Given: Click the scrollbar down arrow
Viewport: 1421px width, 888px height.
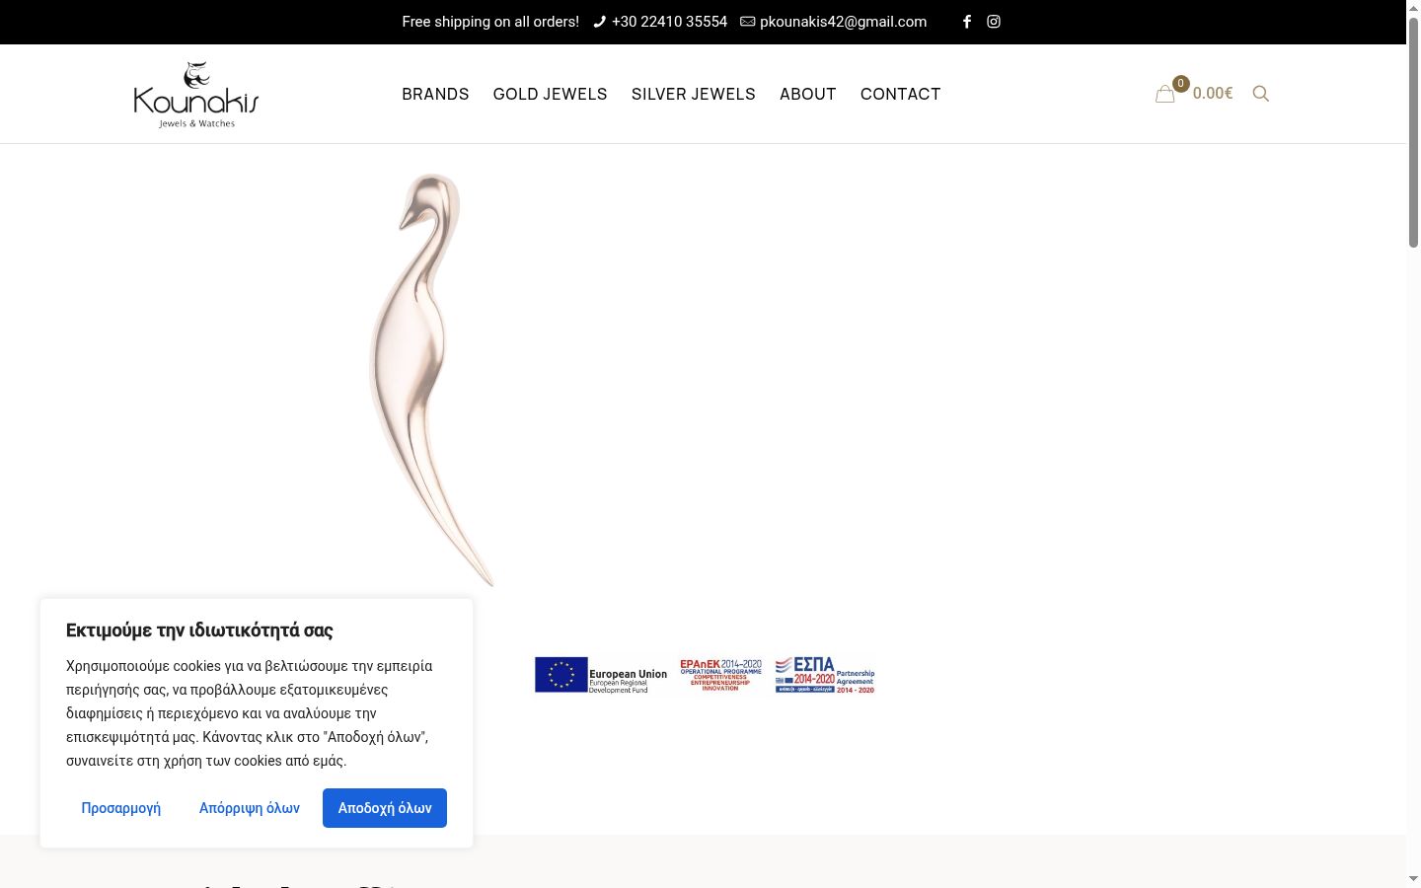Looking at the screenshot, I should click(1413, 879).
